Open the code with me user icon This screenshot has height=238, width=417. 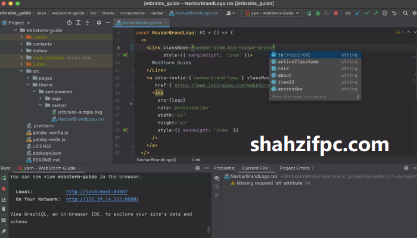click(230, 13)
